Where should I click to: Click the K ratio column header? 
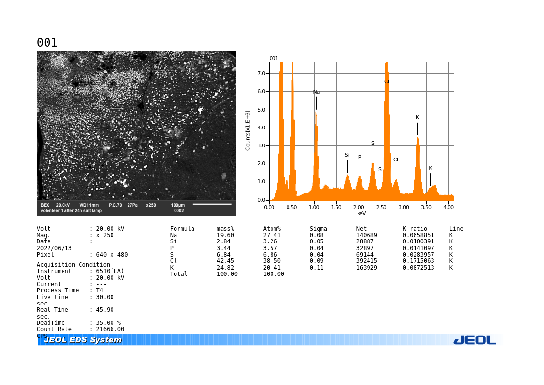tap(415, 229)
